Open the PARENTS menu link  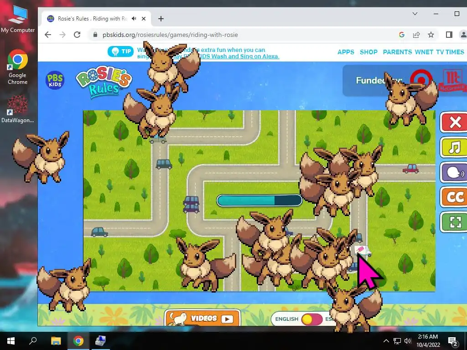click(x=397, y=52)
